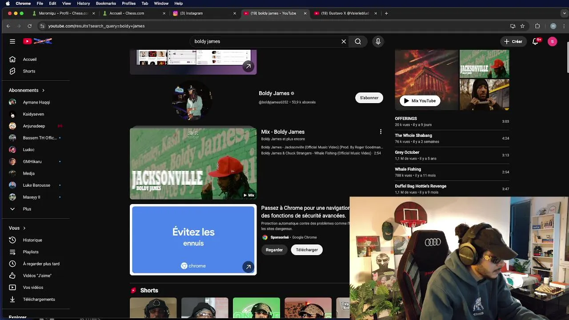Viewport: 569px width, 320px height.
Task: Open Jacksonville mix thumbnail
Action: pos(193,164)
